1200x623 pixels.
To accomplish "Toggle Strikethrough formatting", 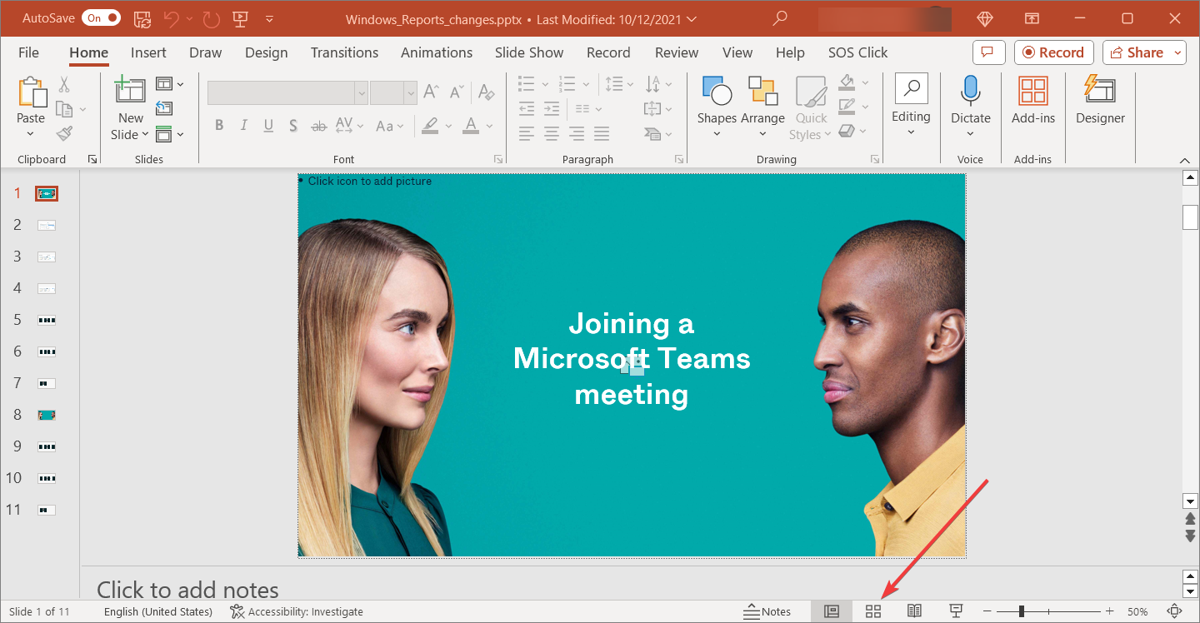I will click(x=318, y=126).
